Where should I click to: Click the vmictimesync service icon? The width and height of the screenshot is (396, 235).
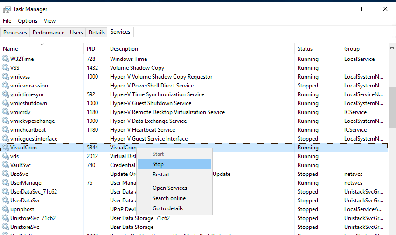pos(6,94)
